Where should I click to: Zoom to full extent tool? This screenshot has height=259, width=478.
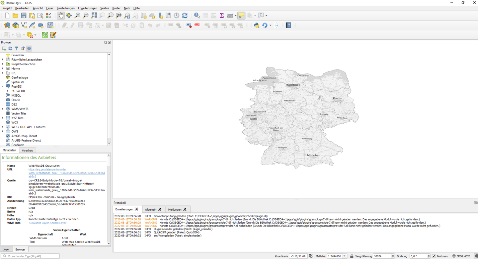coord(94,16)
